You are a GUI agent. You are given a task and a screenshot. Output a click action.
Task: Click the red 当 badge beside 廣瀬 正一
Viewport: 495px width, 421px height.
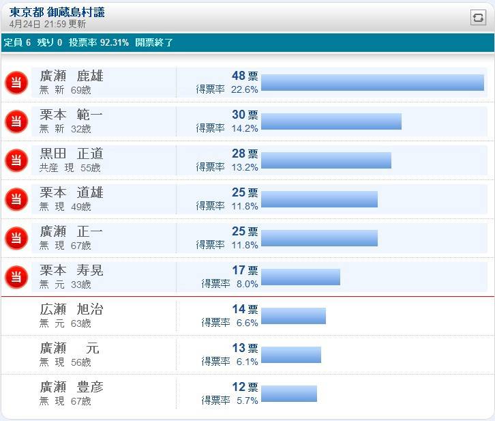click(16, 238)
